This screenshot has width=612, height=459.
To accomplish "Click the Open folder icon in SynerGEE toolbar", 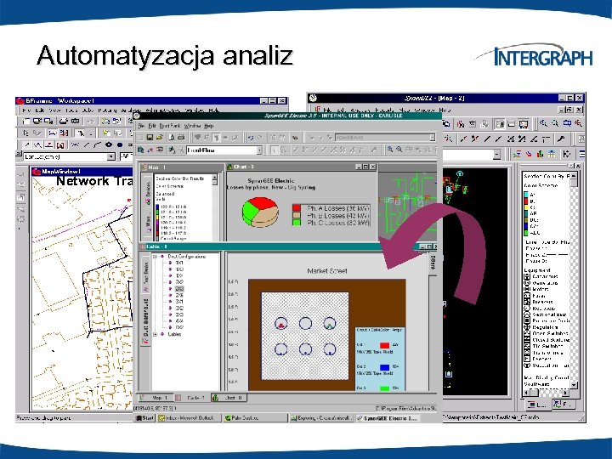I will [x=159, y=138].
